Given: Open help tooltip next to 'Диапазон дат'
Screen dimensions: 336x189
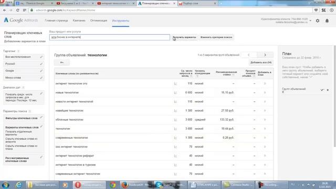Looking at the screenshot, I should [23, 88].
